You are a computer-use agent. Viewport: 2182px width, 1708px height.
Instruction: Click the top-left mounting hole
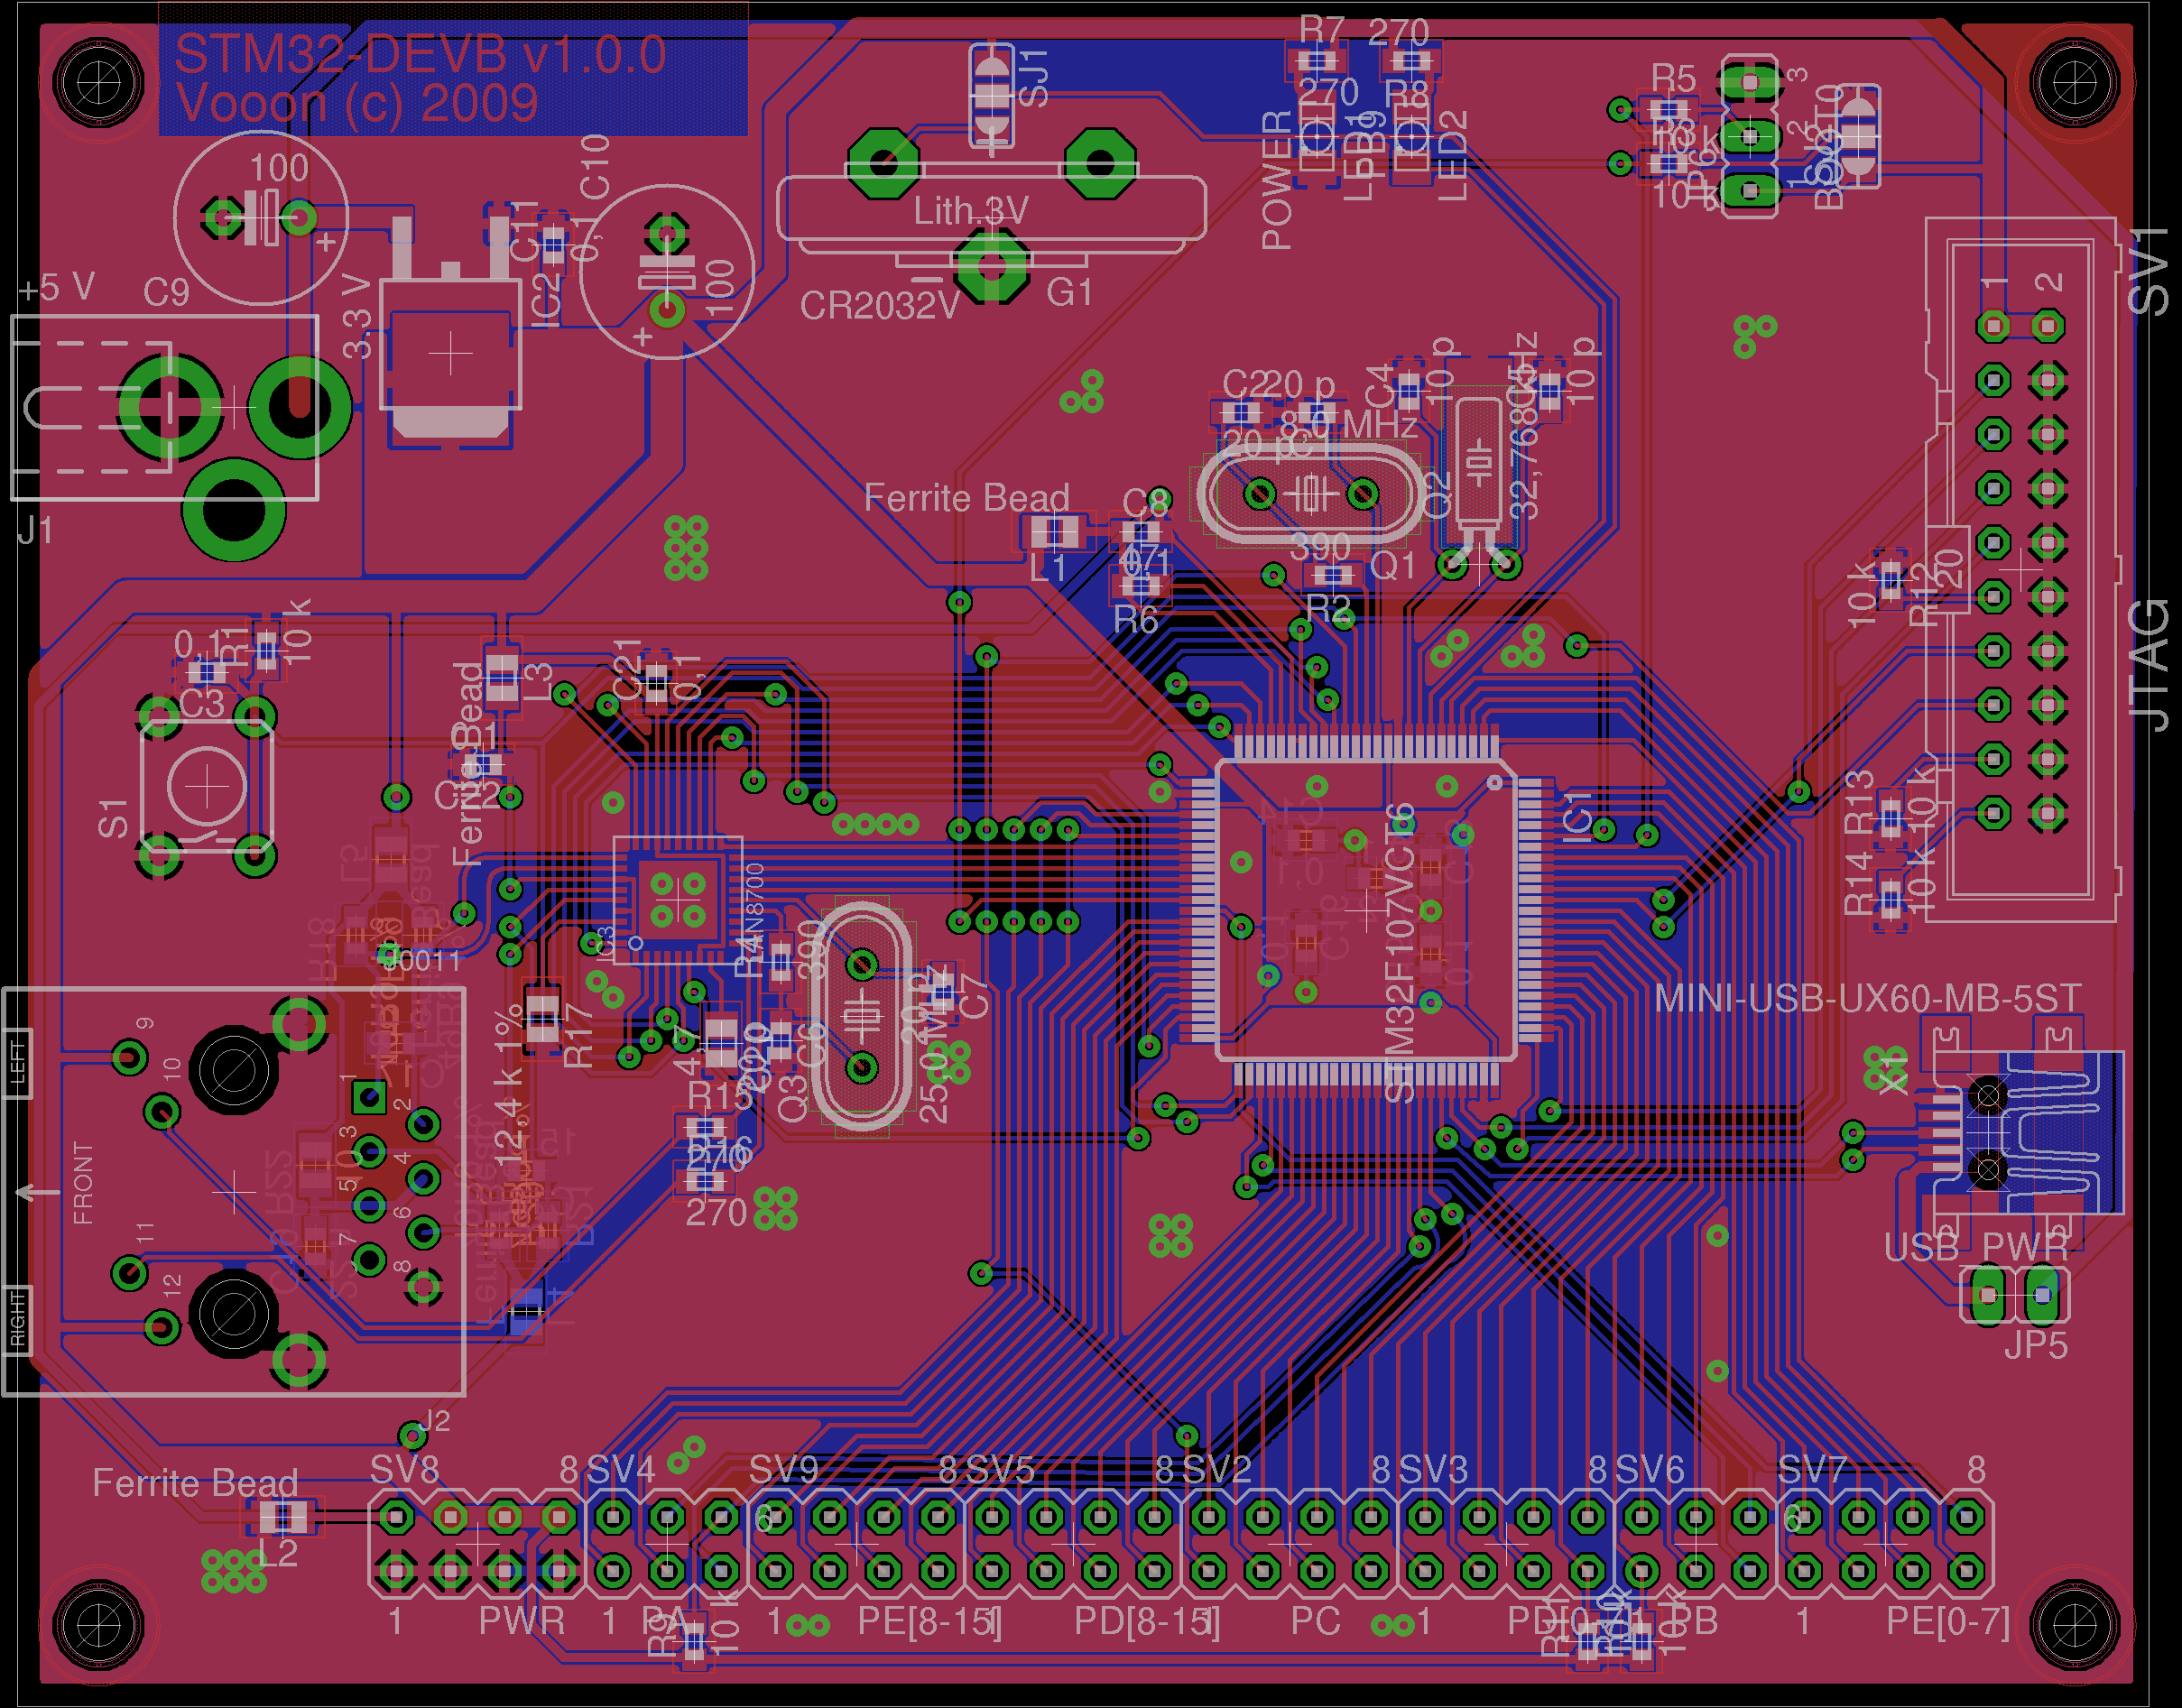pyautogui.click(x=98, y=82)
